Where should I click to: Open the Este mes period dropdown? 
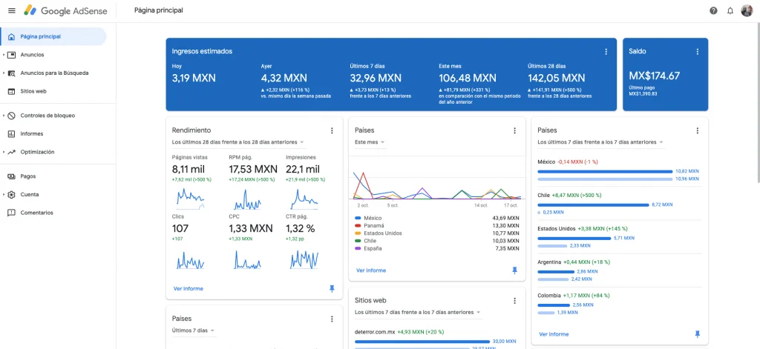coord(370,142)
